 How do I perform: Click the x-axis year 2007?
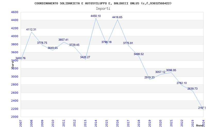click(x=21, y=123)
